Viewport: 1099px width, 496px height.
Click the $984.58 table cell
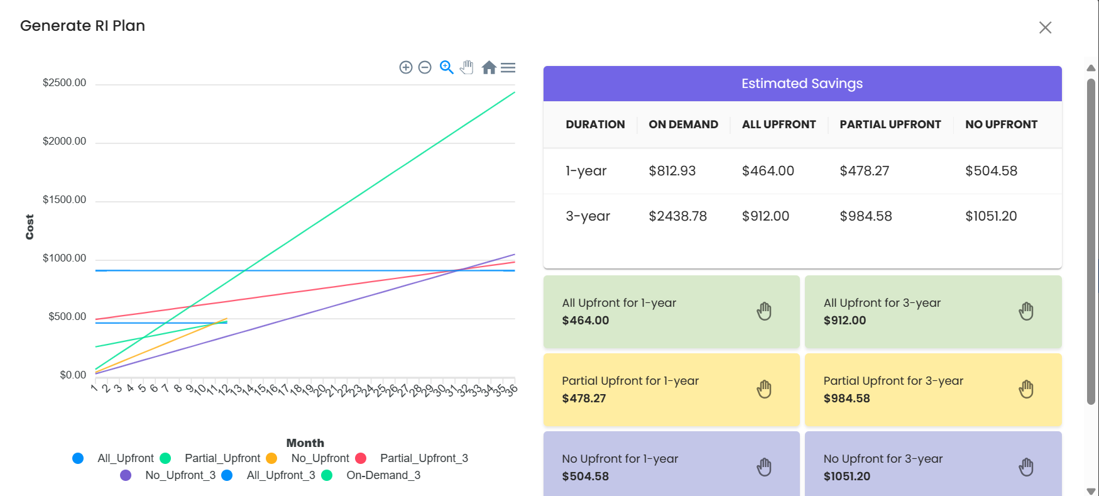coord(866,216)
